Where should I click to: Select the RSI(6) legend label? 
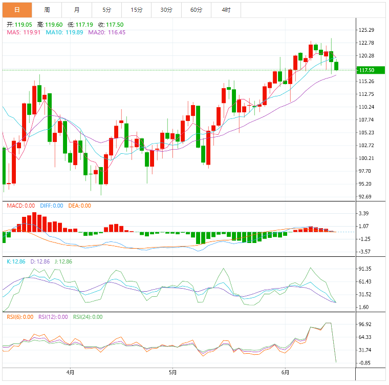[19, 317]
